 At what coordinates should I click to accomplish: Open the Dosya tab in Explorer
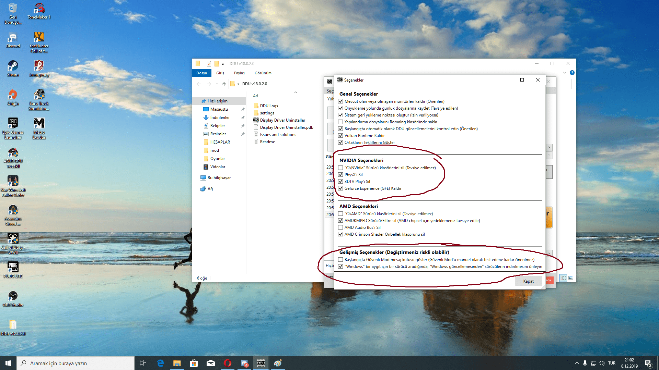(201, 73)
